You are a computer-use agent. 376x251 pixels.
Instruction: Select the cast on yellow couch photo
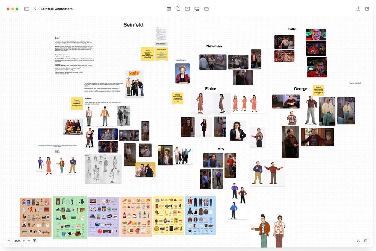pos(73,126)
